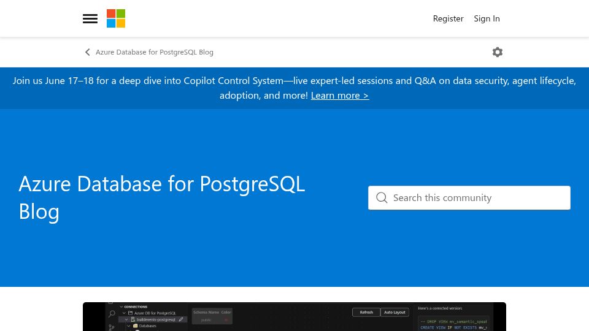Click the Azure Database for PostgreSQL Blog heading
This screenshot has height=331, width=589.
(x=162, y=197)
